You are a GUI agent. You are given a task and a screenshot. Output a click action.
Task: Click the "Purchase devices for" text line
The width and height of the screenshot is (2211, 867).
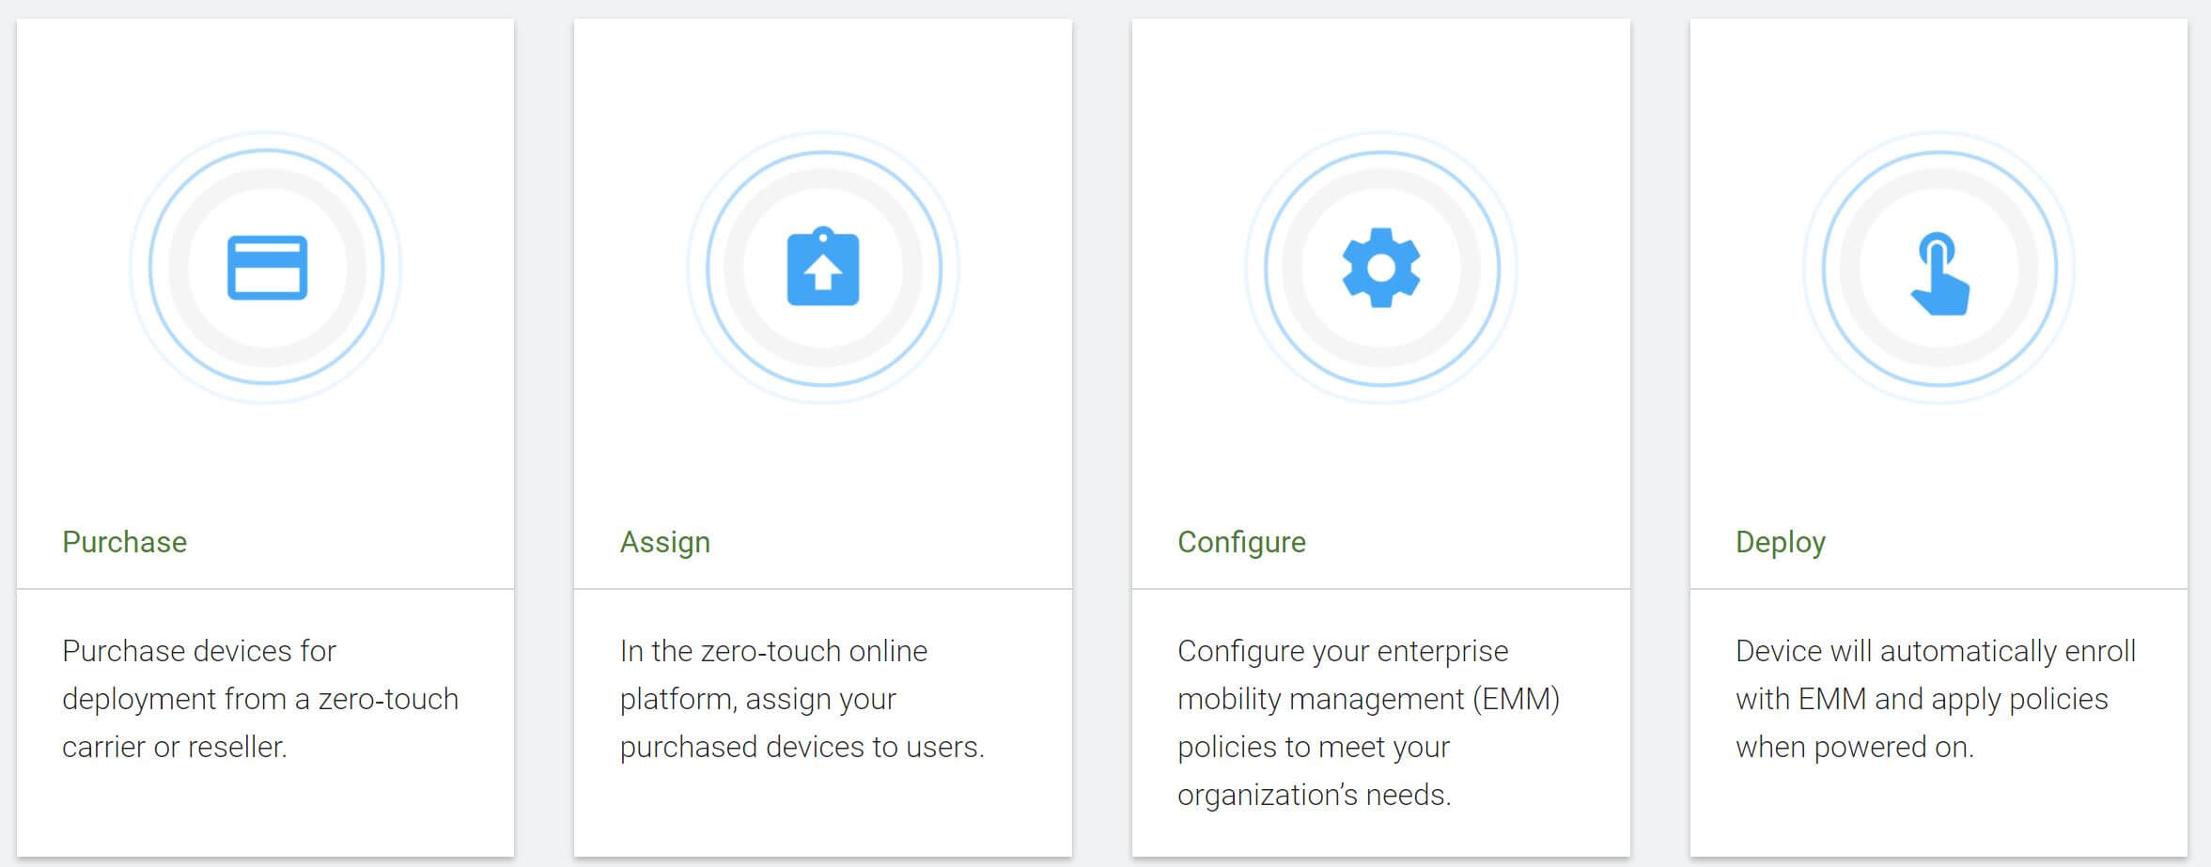point(199,651)
